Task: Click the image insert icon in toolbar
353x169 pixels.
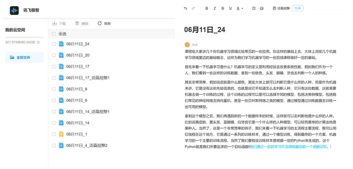Action: click(x=262, y=8)
